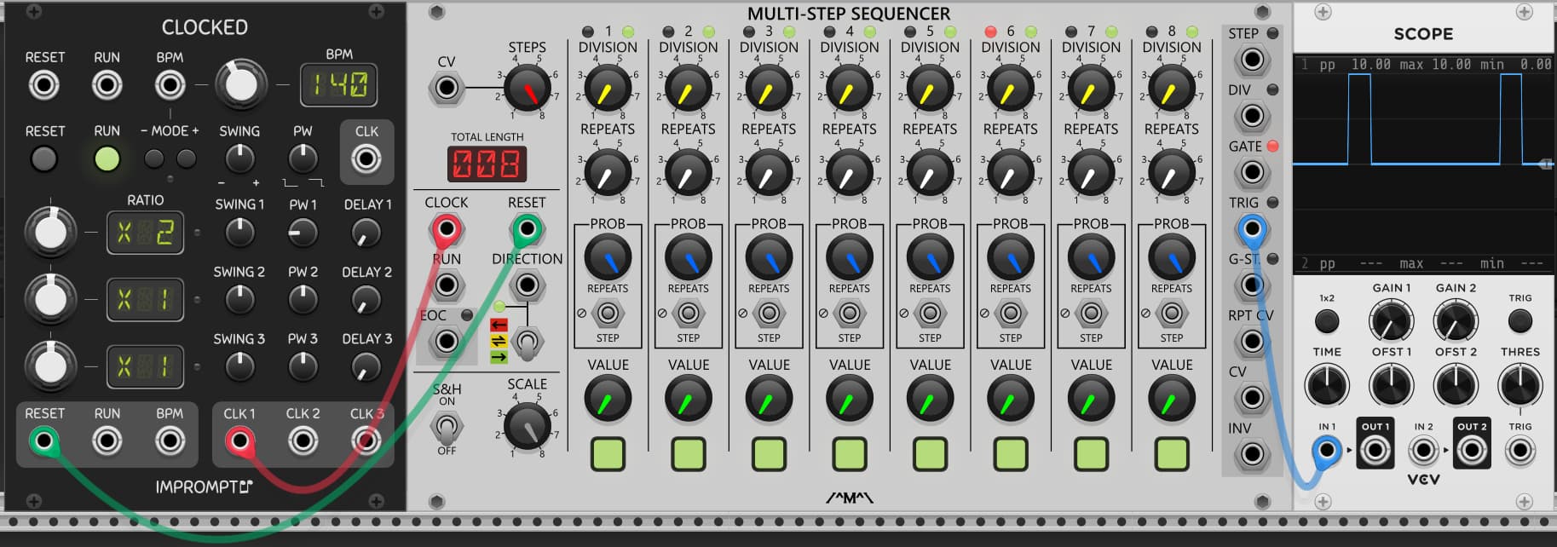Click the Clocked BPM master knob
Image resolution: width=1557 pixels, height=547 pixels.
tap(241, 84)
